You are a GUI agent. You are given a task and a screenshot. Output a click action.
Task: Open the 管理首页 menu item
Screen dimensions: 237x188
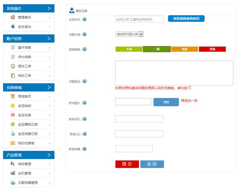[29, 17]
